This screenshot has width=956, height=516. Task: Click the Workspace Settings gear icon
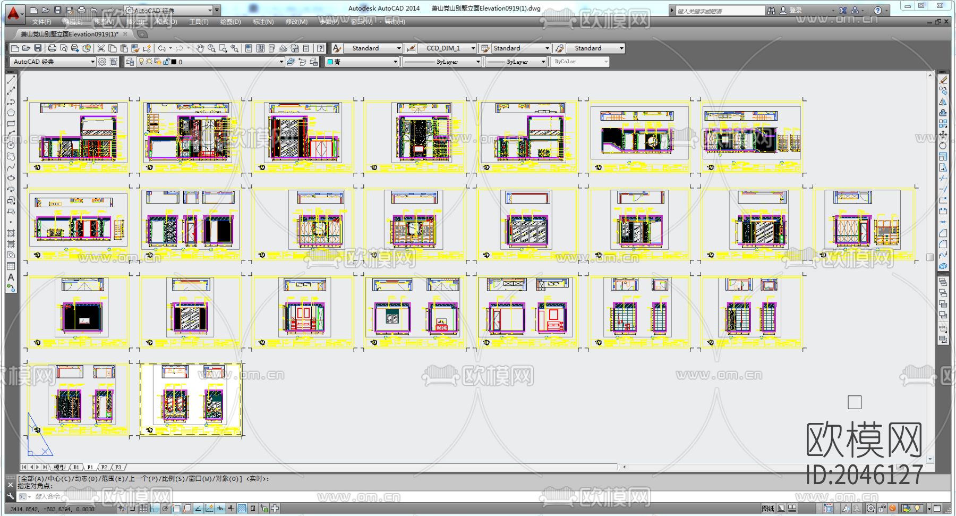tap(102, 62)
